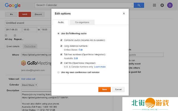
Task: Open the account avatar D
Action: tap(170, 5)
